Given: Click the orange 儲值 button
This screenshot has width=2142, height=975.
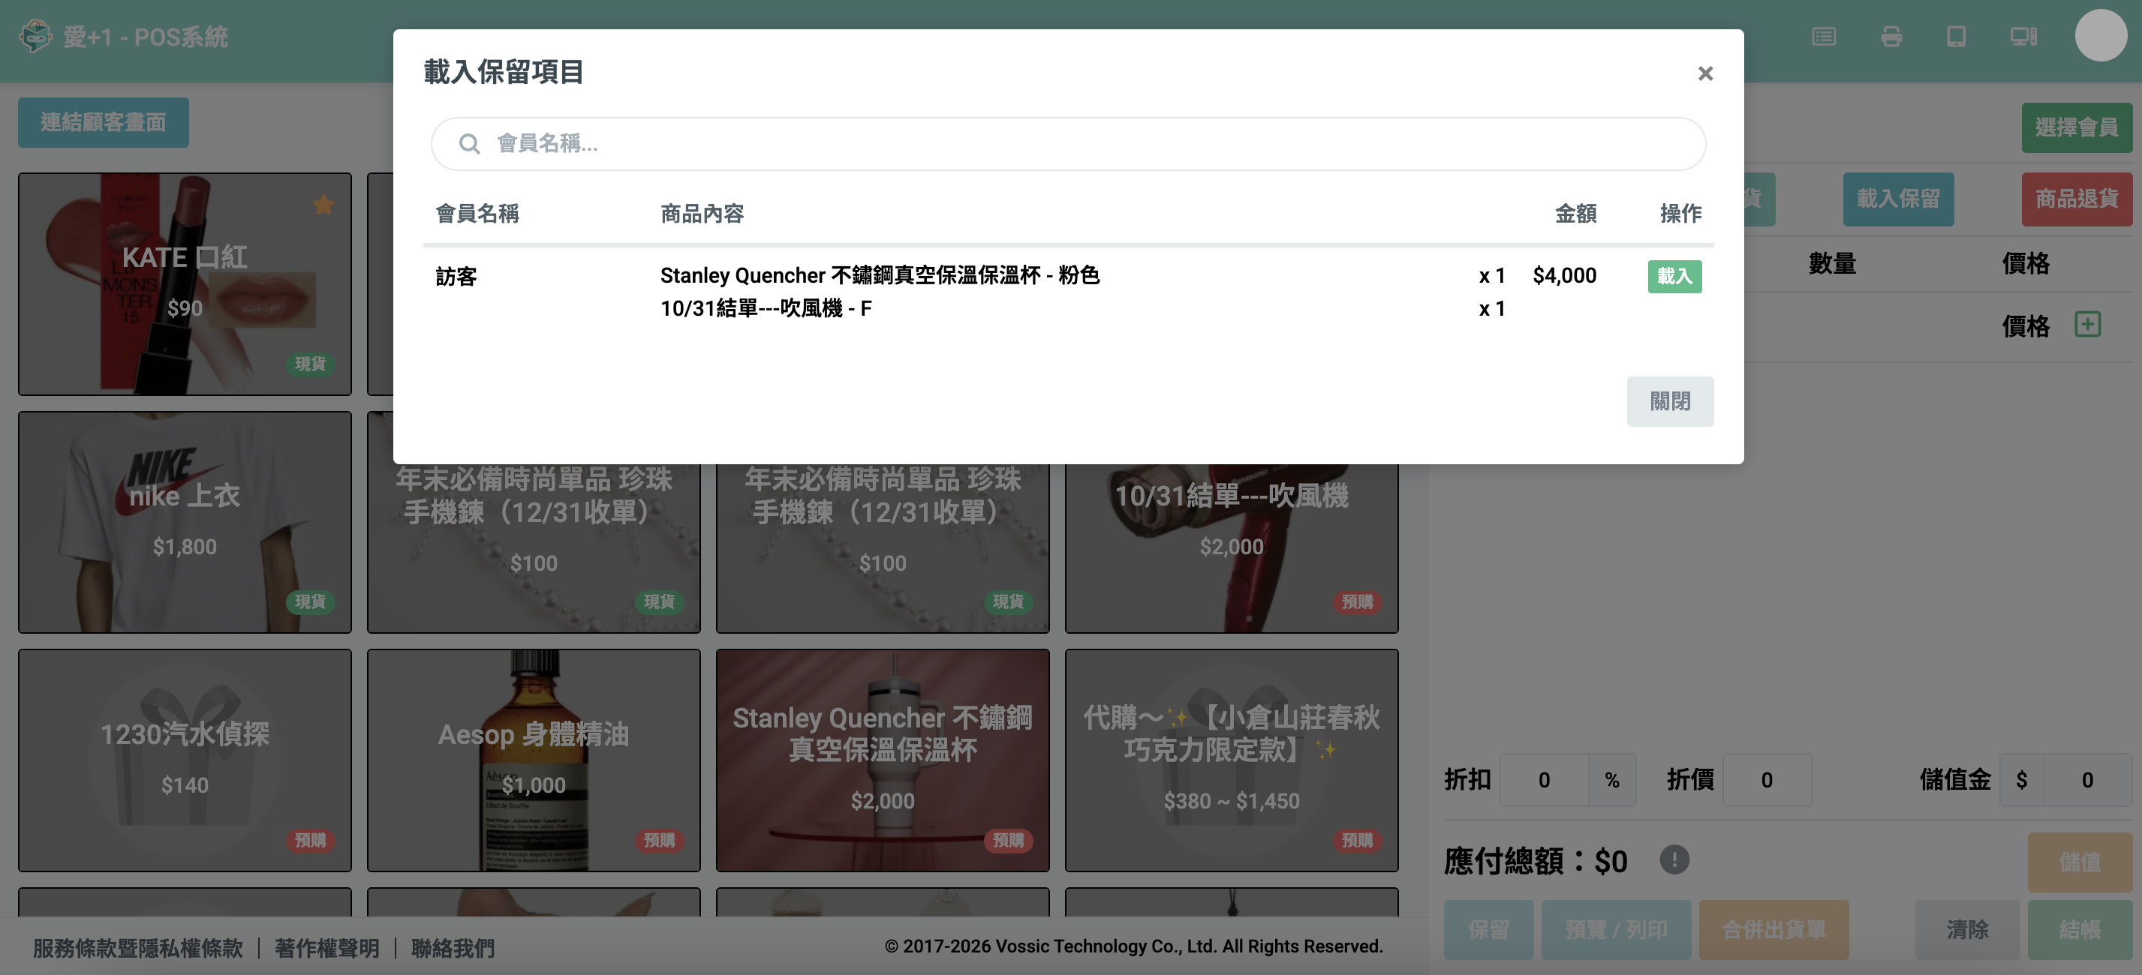Looking at the screenshot, I should (x=2080, y=862).
